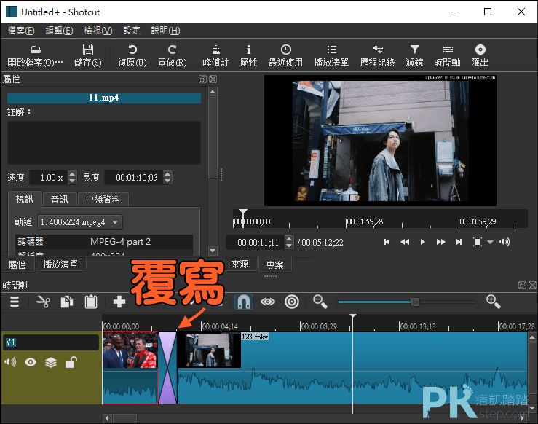
Task: Cut the selected clip with scissors icon
Action: pos(43,302)
